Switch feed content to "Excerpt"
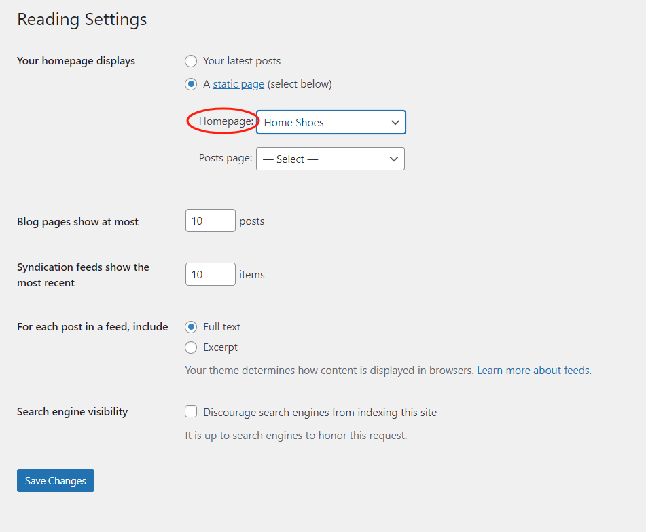646x532 pixels. click(192, 347)
